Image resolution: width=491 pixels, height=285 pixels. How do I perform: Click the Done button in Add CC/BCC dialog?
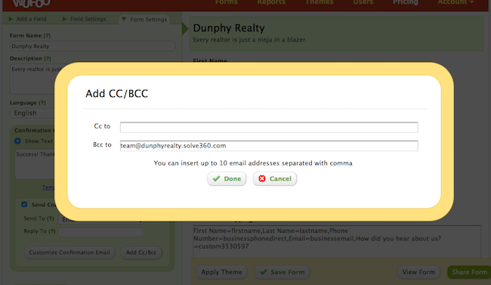227,178
